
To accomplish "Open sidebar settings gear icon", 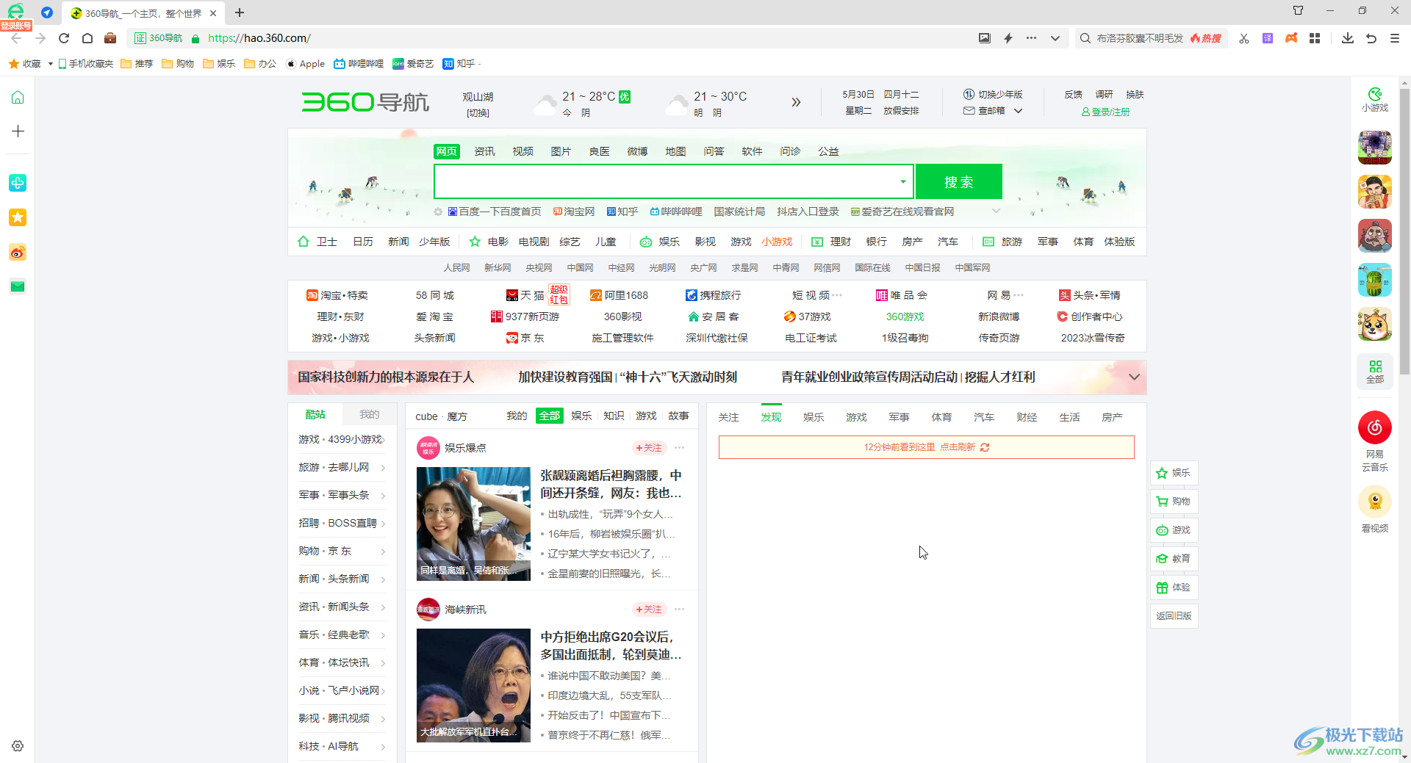I will click(18, 746).
